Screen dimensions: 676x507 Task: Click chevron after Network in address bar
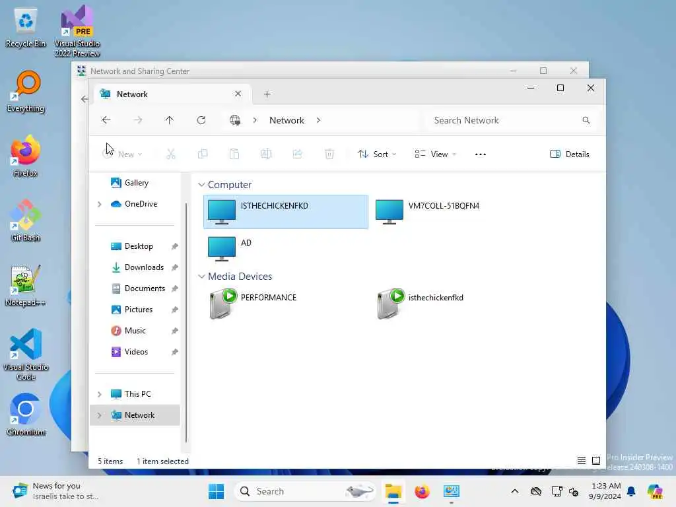coord(318,120)
